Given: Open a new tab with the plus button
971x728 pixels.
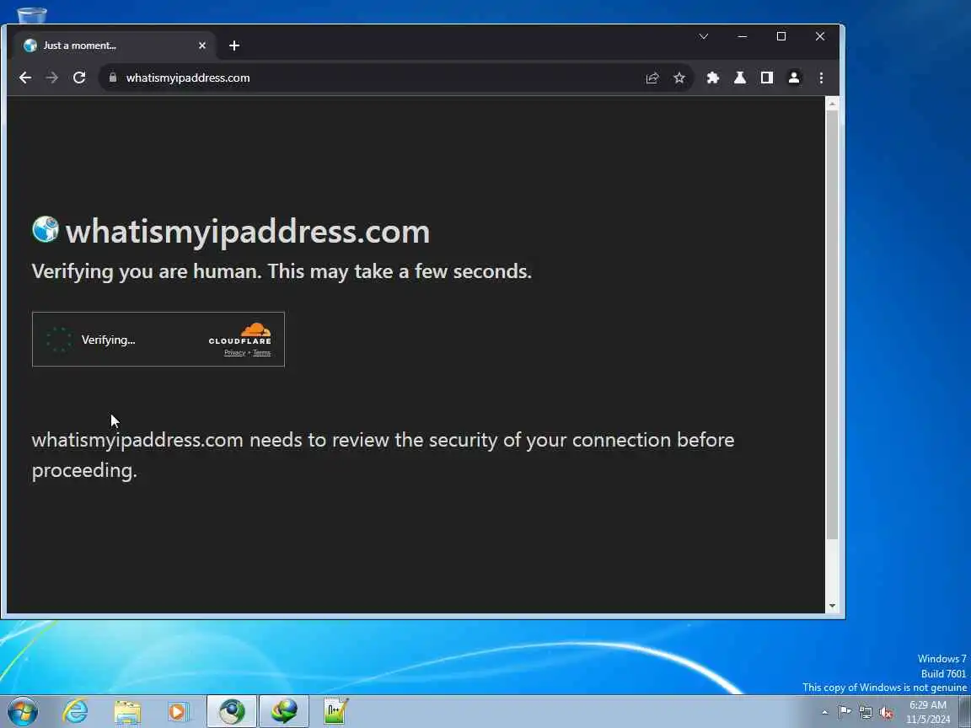Looking at the screenshot, I should pos(234,45).
